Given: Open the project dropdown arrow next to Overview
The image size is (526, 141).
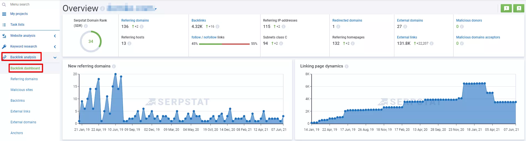Looking at the screenshot, I should tap(156, 9).
